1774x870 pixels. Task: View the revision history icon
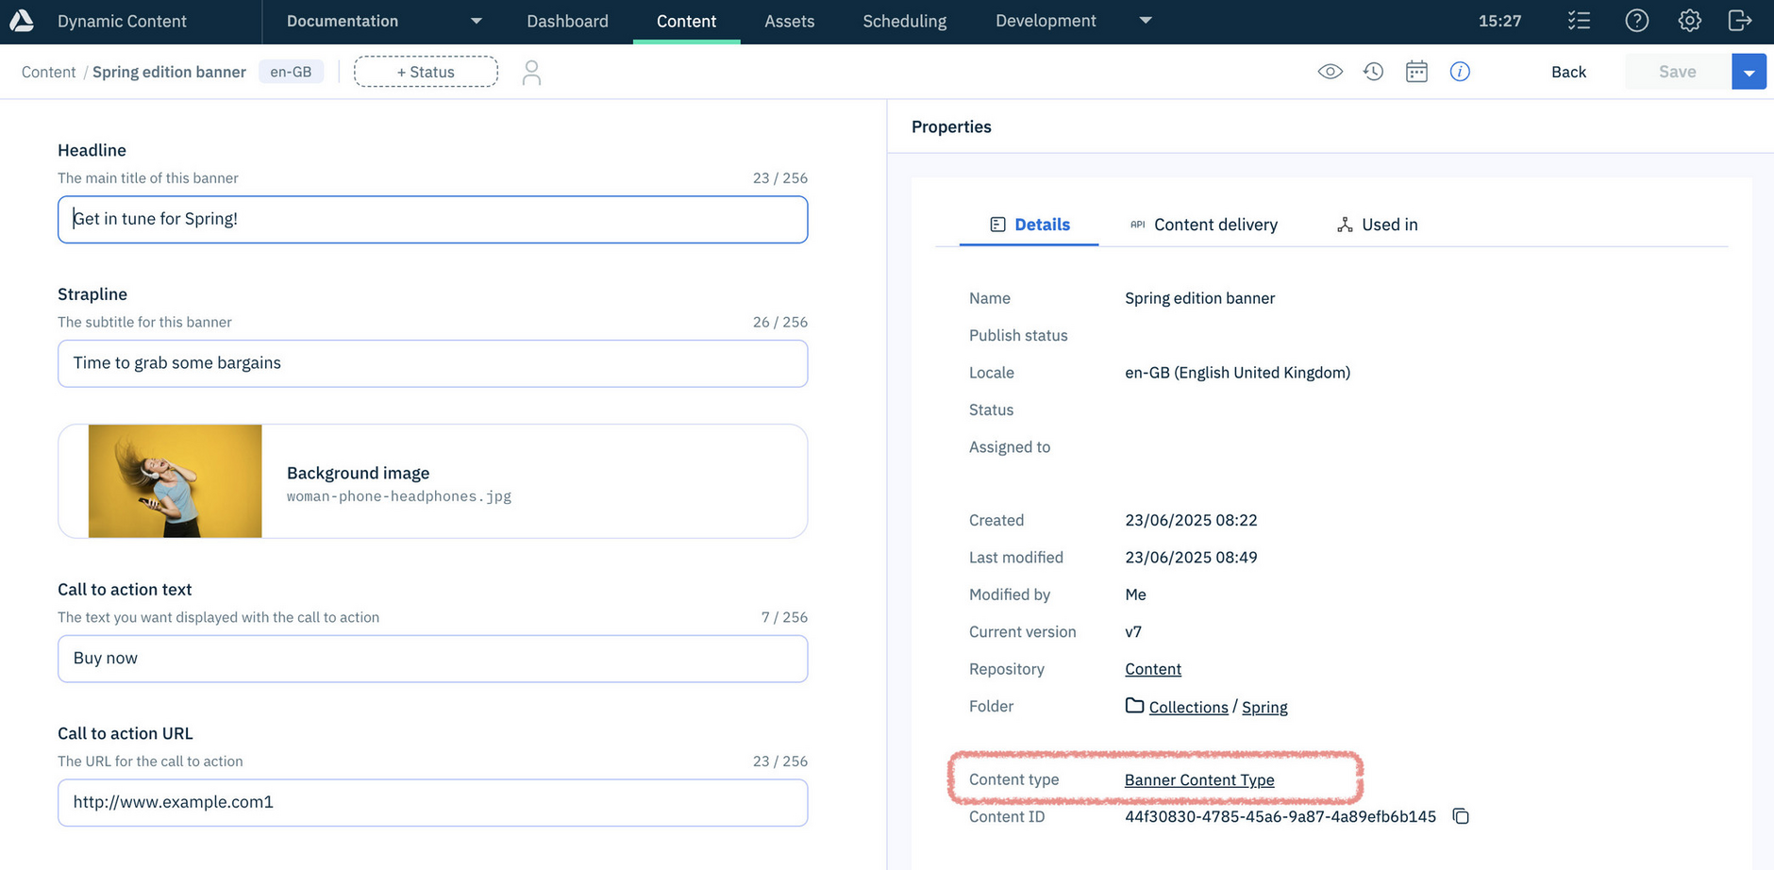[1373, 71]
